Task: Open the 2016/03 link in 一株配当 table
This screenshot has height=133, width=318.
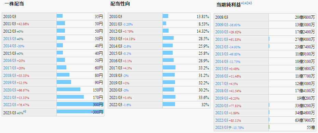Action: (10, 61)
